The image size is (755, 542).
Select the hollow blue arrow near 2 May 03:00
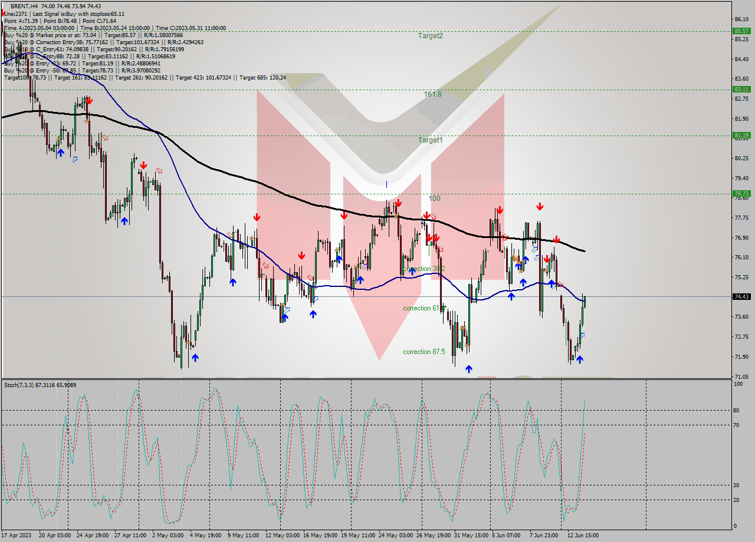pos(75,158)
